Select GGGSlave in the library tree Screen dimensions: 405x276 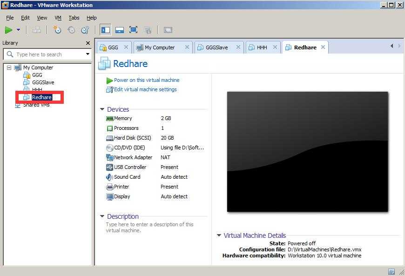43,82
